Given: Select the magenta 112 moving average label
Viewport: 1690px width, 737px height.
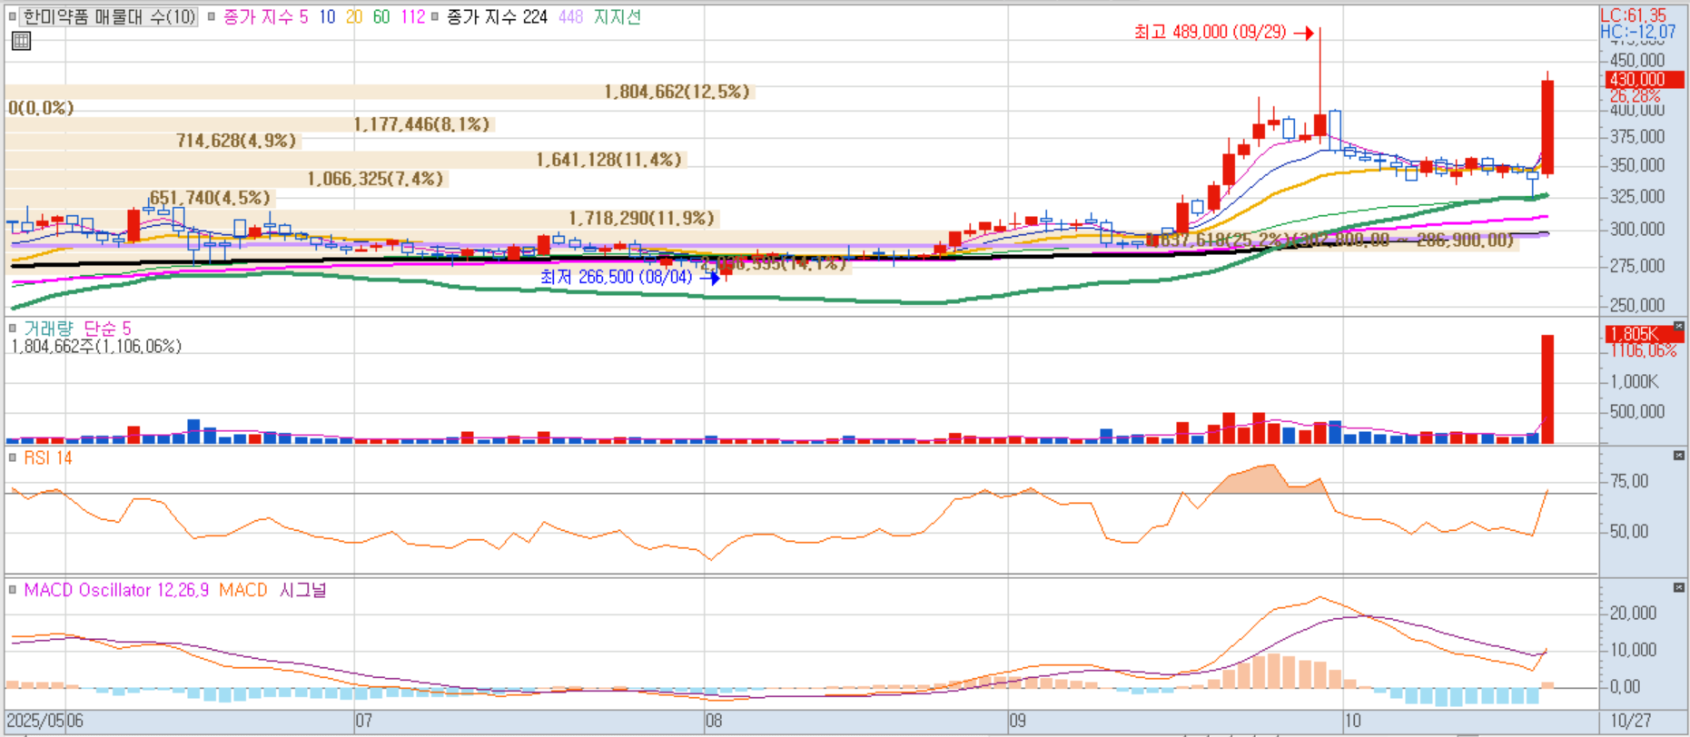Looking at the screenshot, I should [x=413, y=16].
